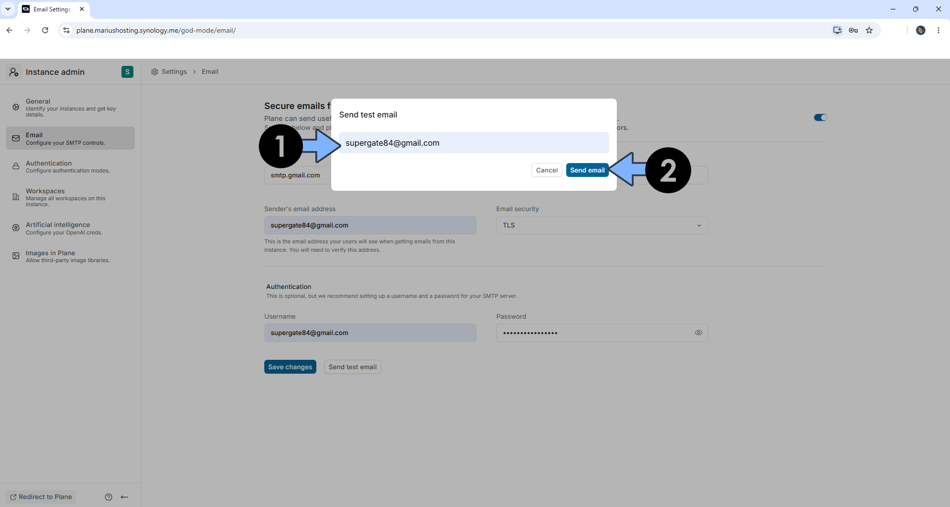Click the smtp.gmail.com host field

pyautogui.click(x=297, y=175)
